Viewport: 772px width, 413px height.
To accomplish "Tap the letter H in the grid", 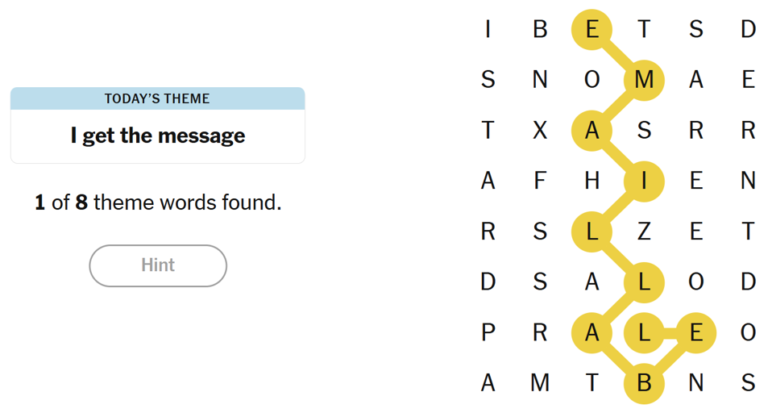I will (x=592, y=181).
